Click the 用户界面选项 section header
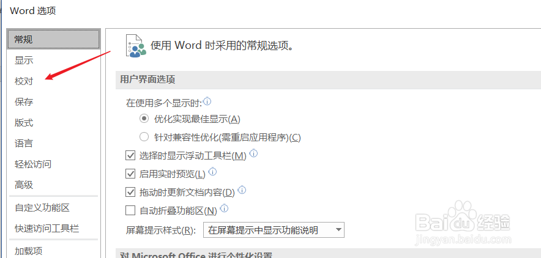The image size is (541, 258). (x=328, y=80)
